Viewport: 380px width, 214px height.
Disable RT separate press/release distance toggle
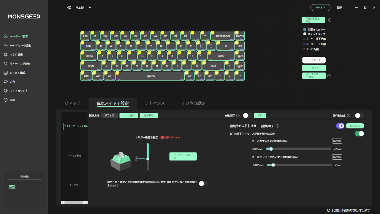pos(359,134)
